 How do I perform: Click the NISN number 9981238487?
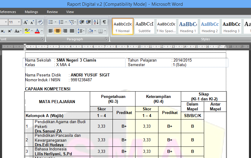tap(81, 80)
